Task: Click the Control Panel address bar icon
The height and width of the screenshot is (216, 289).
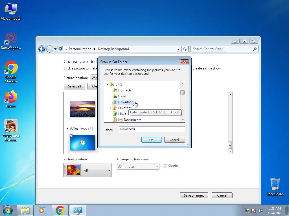Action: (x=61, y=49)
